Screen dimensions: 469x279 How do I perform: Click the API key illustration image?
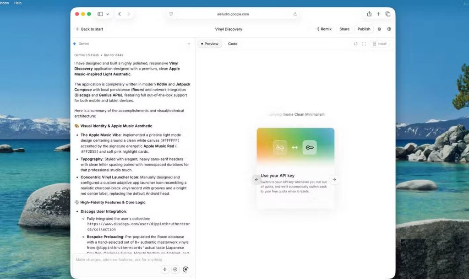click(x=295, y=147)
